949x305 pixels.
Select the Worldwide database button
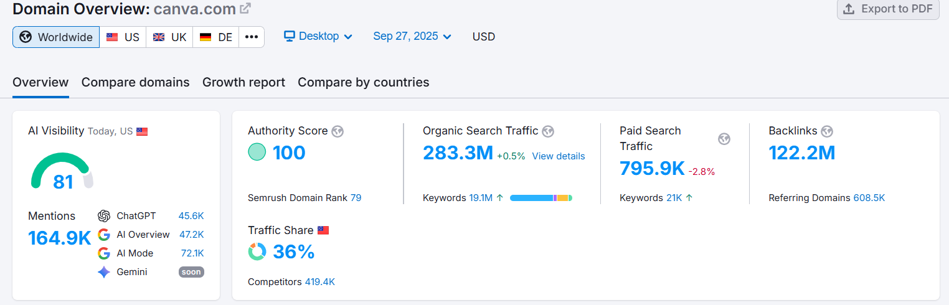(56, 37)
